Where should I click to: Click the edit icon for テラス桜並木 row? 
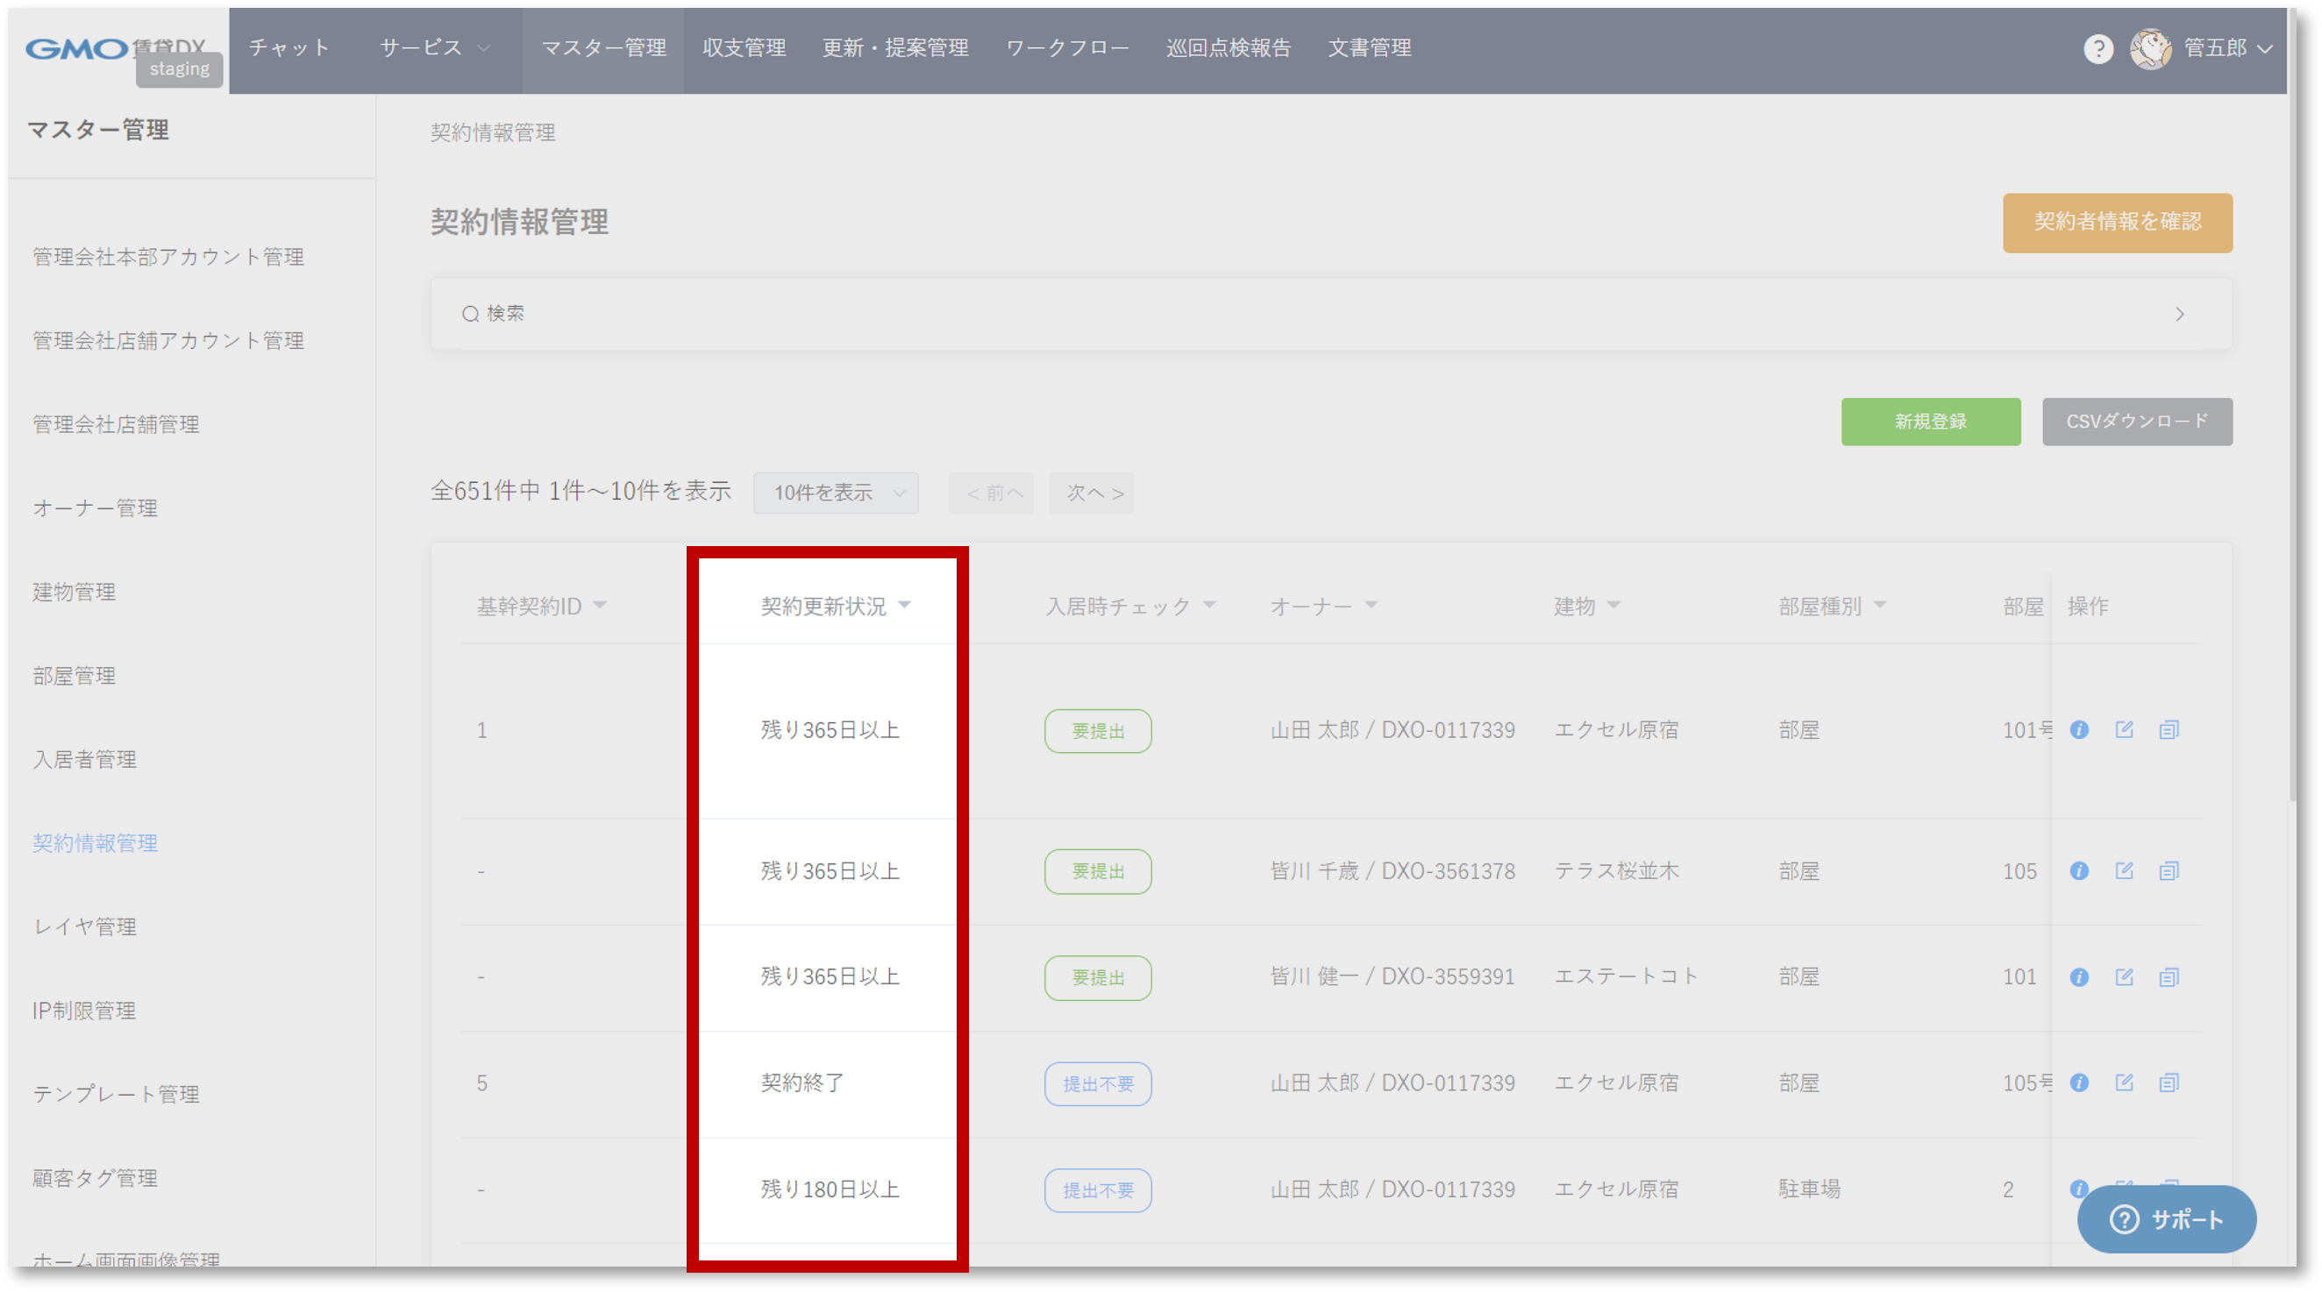point(2124,870)
